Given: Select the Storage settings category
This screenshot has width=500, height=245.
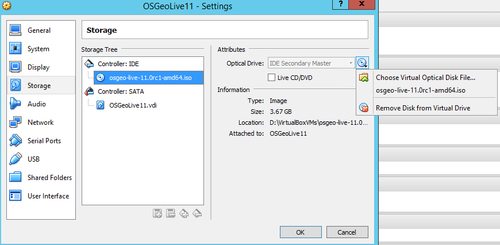Looking at the screenshot, I should pyautogui.click(x=41, y=86).
